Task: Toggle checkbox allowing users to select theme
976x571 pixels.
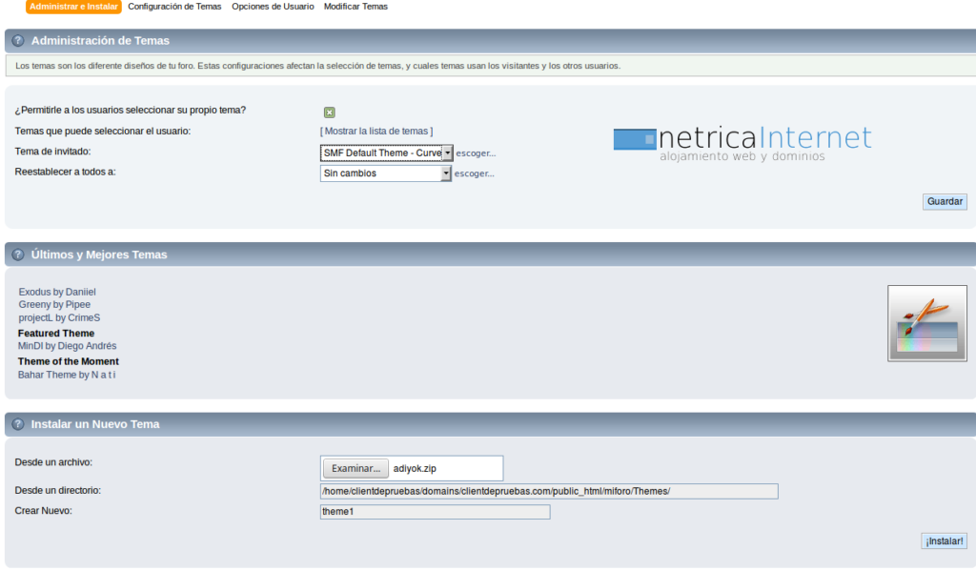Action: click(x=330, y=112)
